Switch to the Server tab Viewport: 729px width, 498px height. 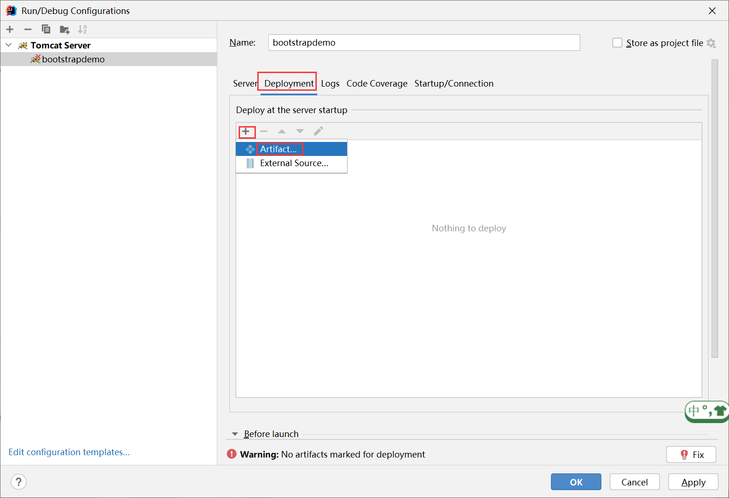(245, 83)
